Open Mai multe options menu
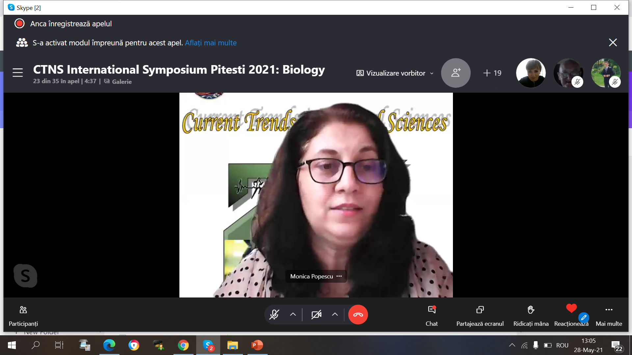632x355 pixels. [609, 316]
